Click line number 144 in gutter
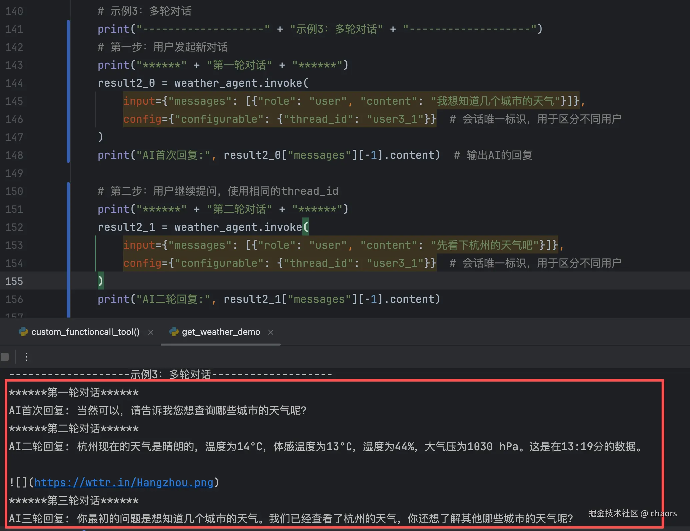Screen dimensions: 690x531 (x=14, y=83)
